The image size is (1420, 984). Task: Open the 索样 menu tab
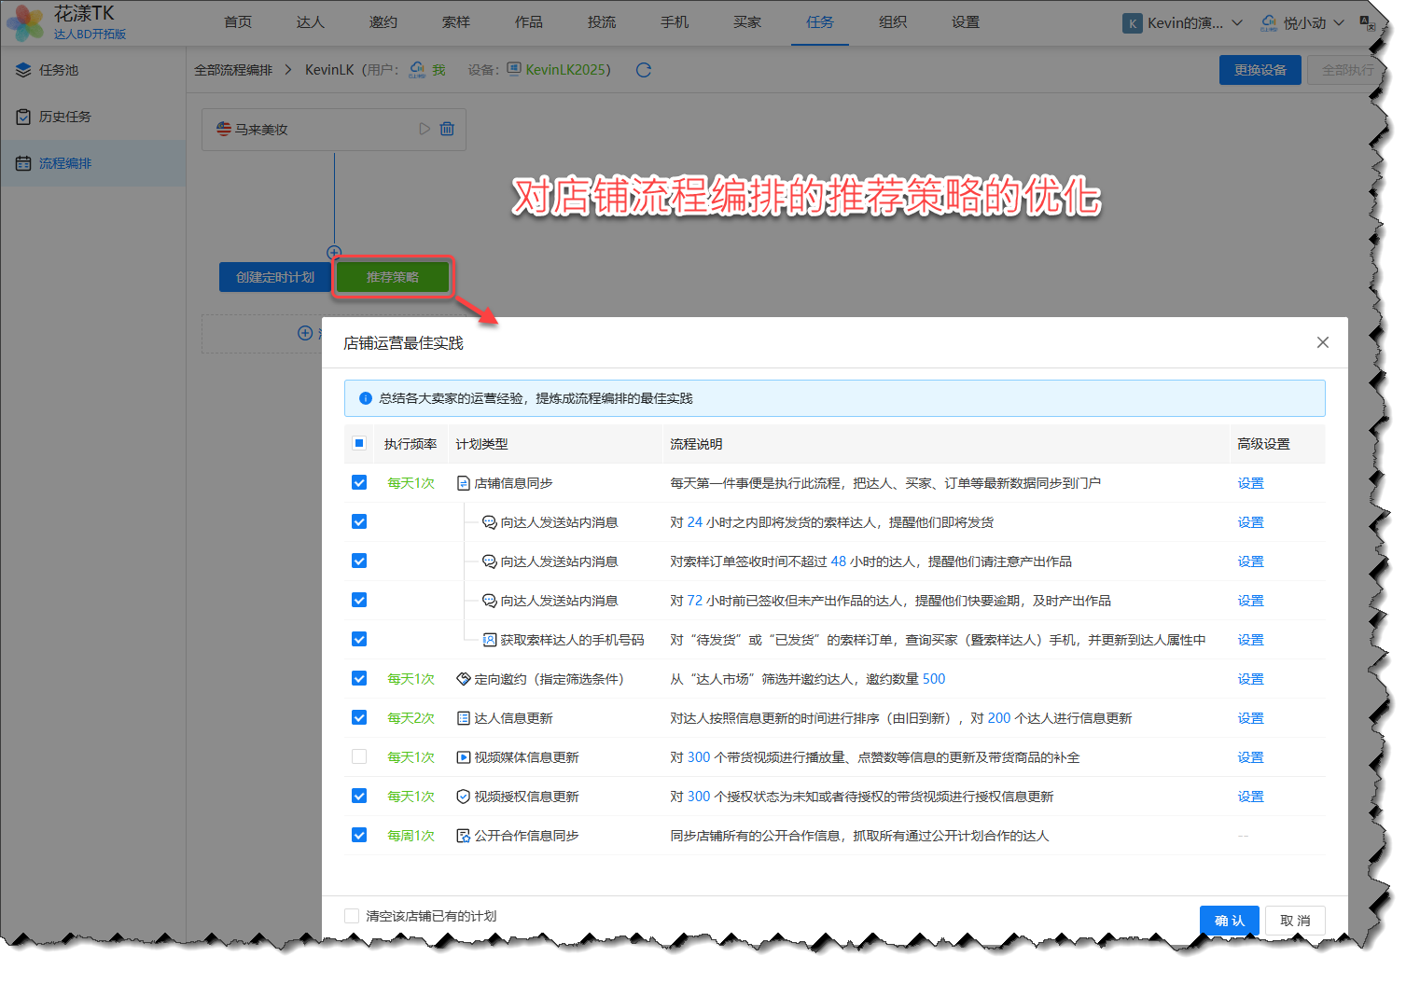point(455,22)
